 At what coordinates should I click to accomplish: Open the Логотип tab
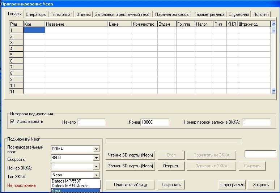point(261,14)
